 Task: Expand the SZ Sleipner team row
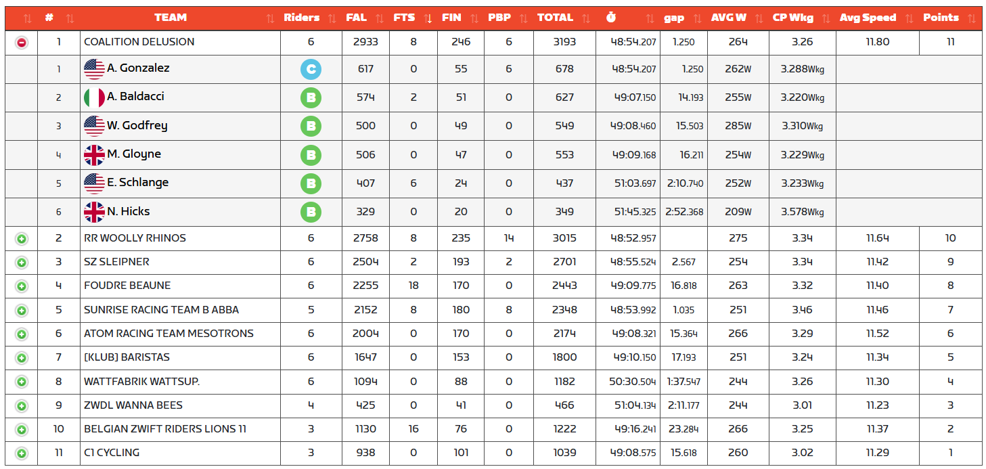22,263
